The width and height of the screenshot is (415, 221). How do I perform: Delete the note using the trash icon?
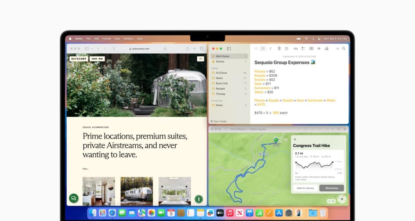pyautogui.click(x=279, y=48)
